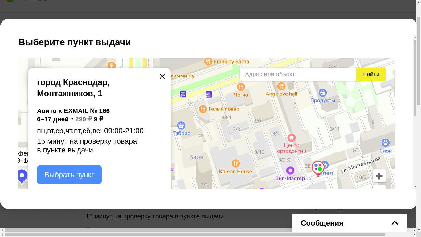Click building number 3/2к2 on the map

pyautogui.click(x=284, y=160)
